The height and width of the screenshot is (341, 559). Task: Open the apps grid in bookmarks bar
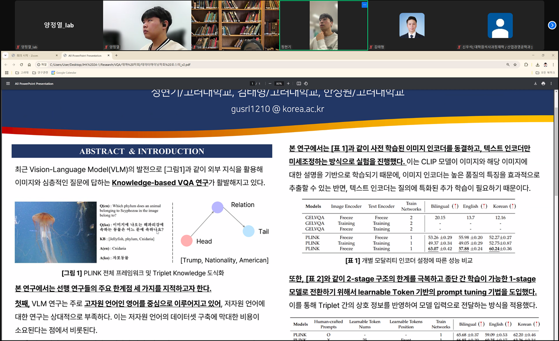click(7, 72)
